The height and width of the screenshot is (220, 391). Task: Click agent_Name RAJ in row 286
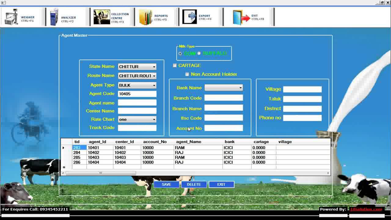198,162
